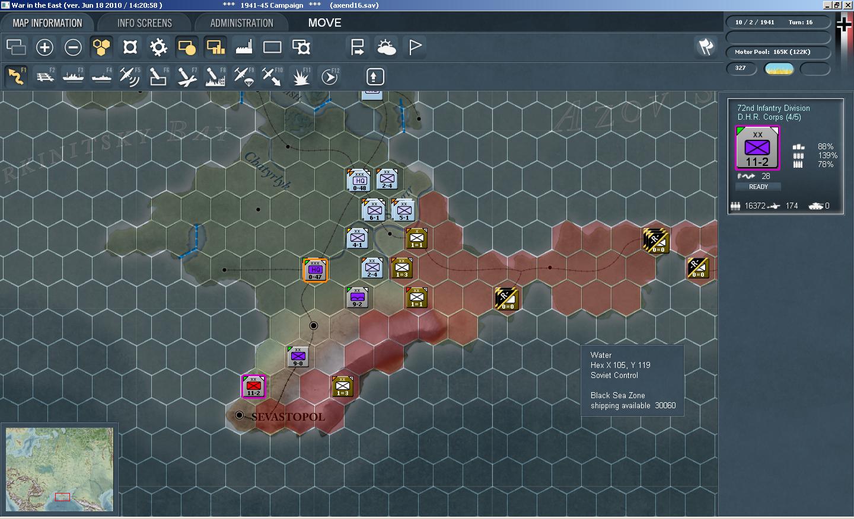
Task: Toggle the rounded-square icon beside hex grid
Action: pyautogui.click(x=130, y=47)
